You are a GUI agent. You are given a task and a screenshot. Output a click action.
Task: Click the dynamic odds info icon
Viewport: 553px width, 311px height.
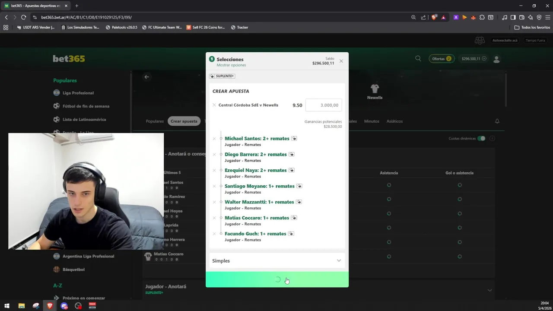[492, 138]
